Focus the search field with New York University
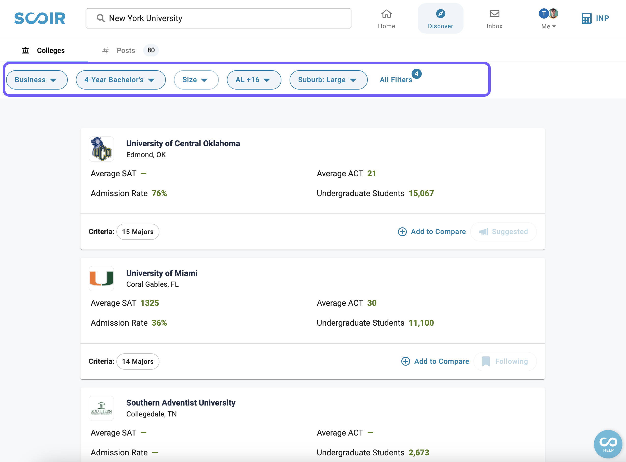This screenshot has height=462, width=626. 218,18
